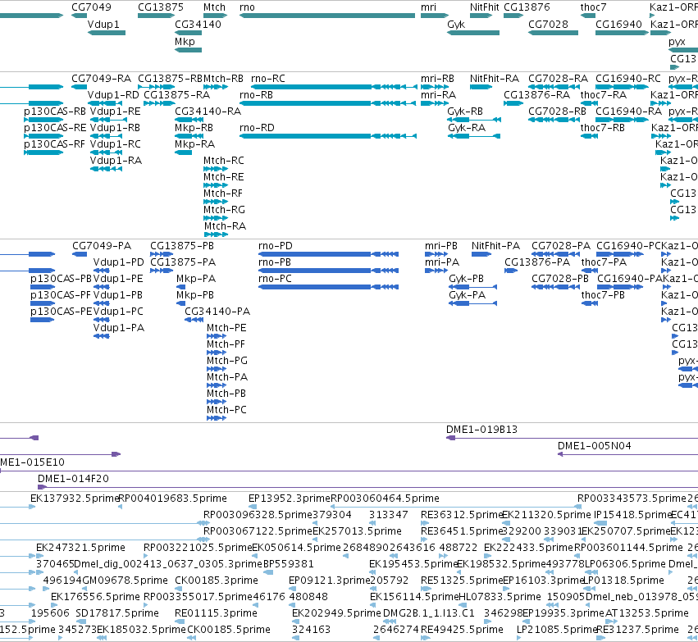Click the CG13875 gene label
The image size is (698, 642).
pyautogui.click(x=161, y=7)
